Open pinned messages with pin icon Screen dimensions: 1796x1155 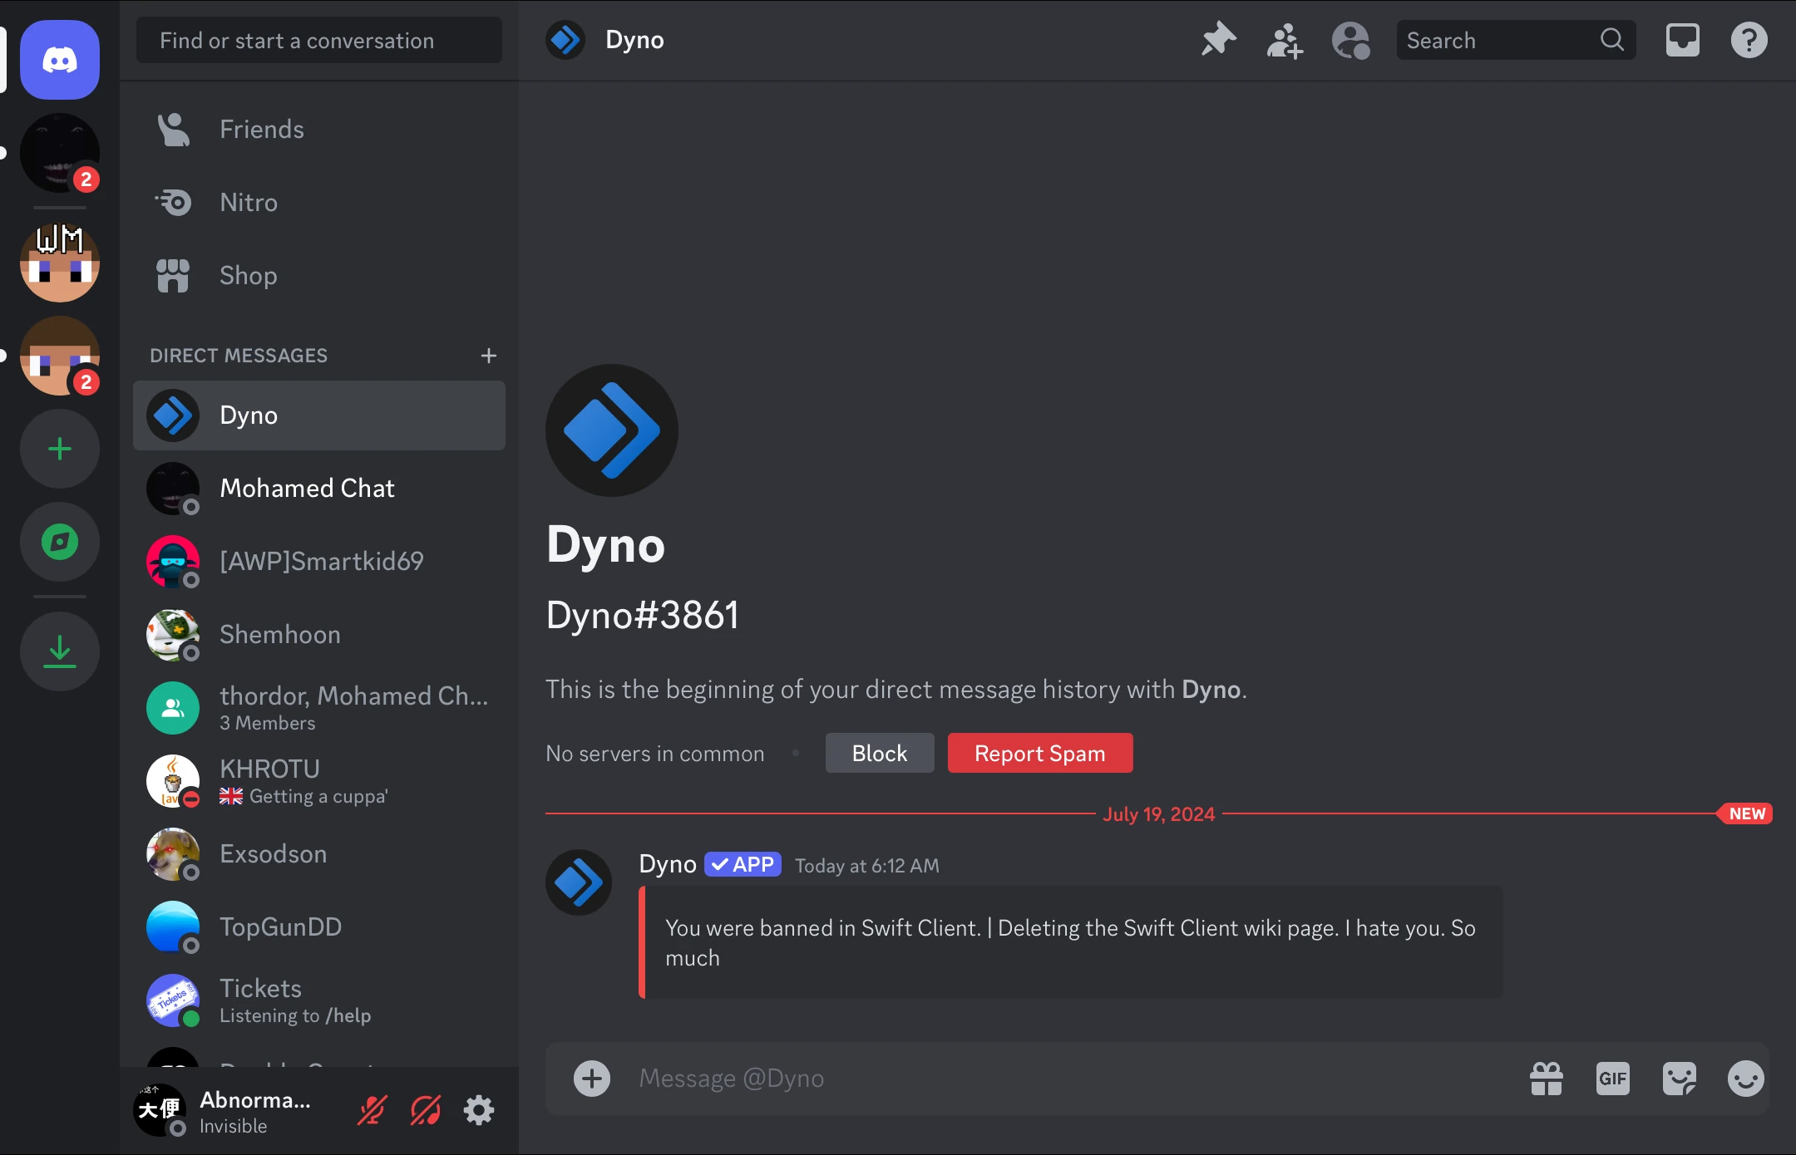click(1218, 40)
